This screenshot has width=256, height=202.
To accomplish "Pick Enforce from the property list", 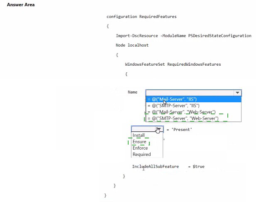I will tap(140, 148).
